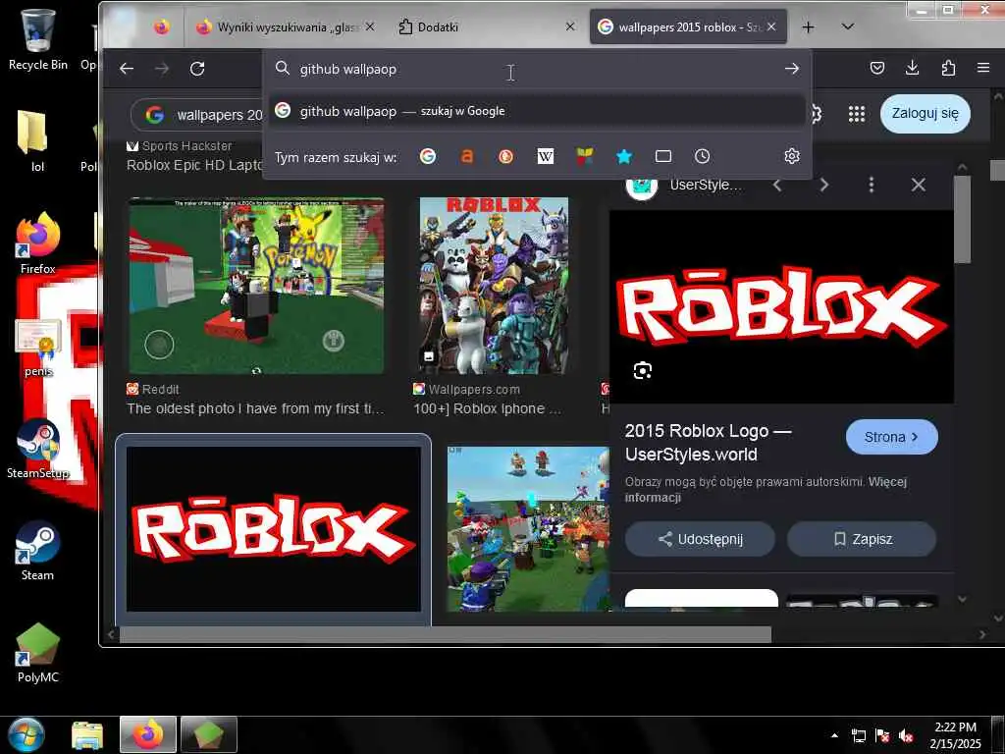Click PolyMC button in the taskbar

[x=208, y=734]
